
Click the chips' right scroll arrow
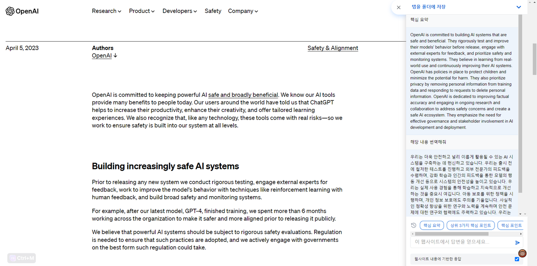tap(521, 234)
